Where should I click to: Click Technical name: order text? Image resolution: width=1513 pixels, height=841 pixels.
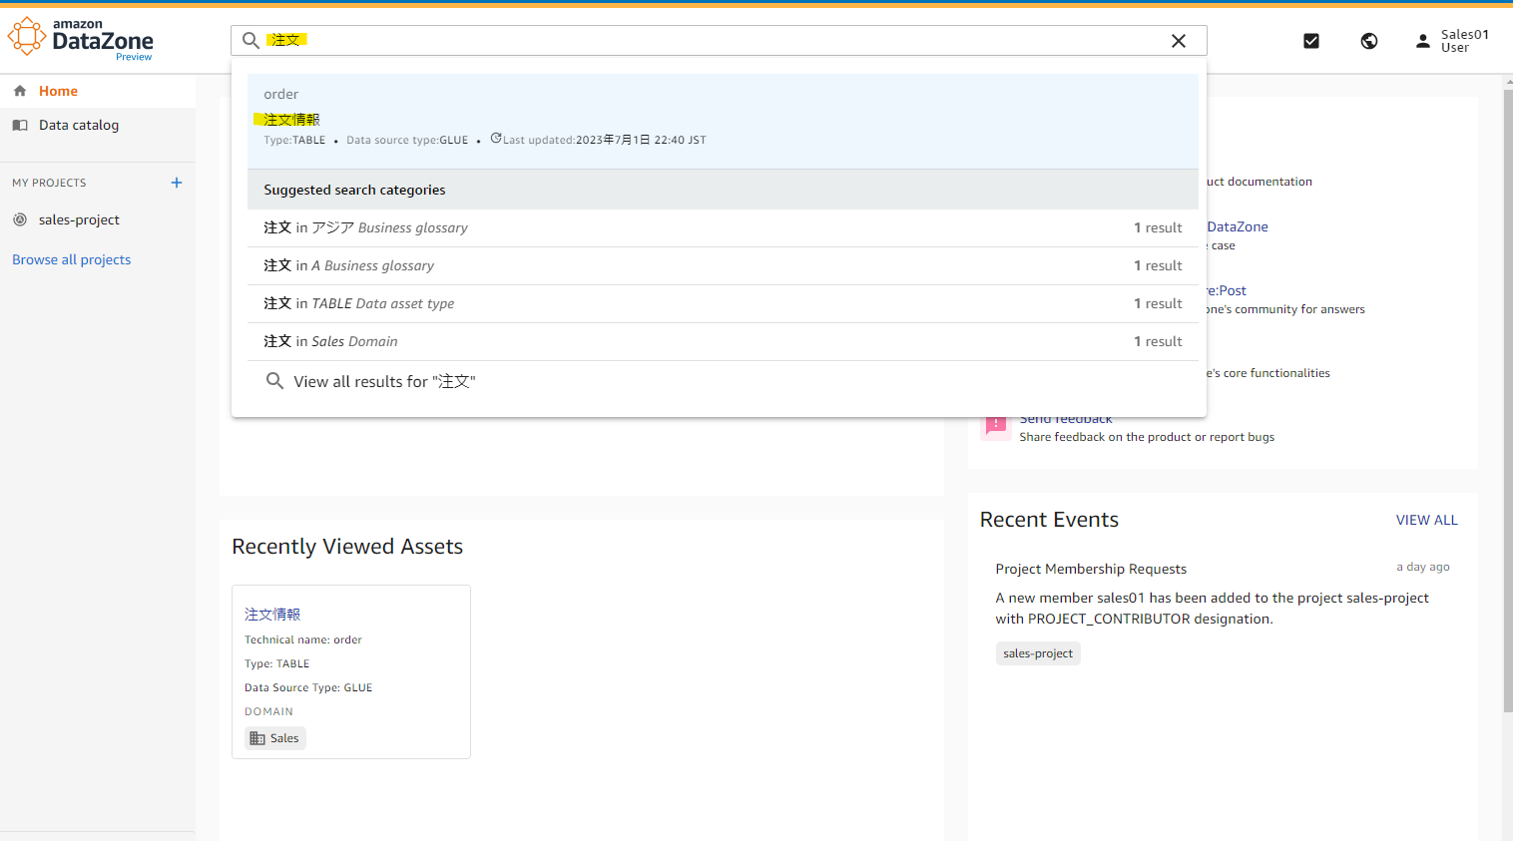(x=303, y=639)
